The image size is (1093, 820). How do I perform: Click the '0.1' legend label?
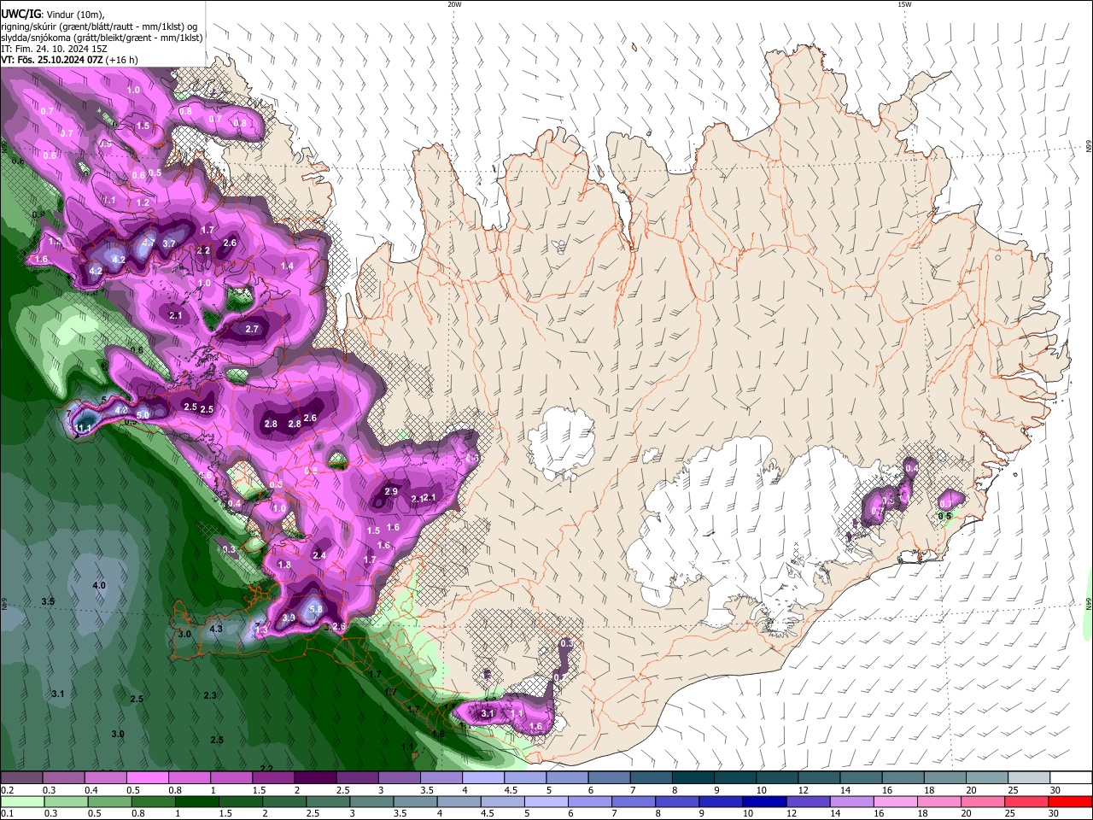7,813
